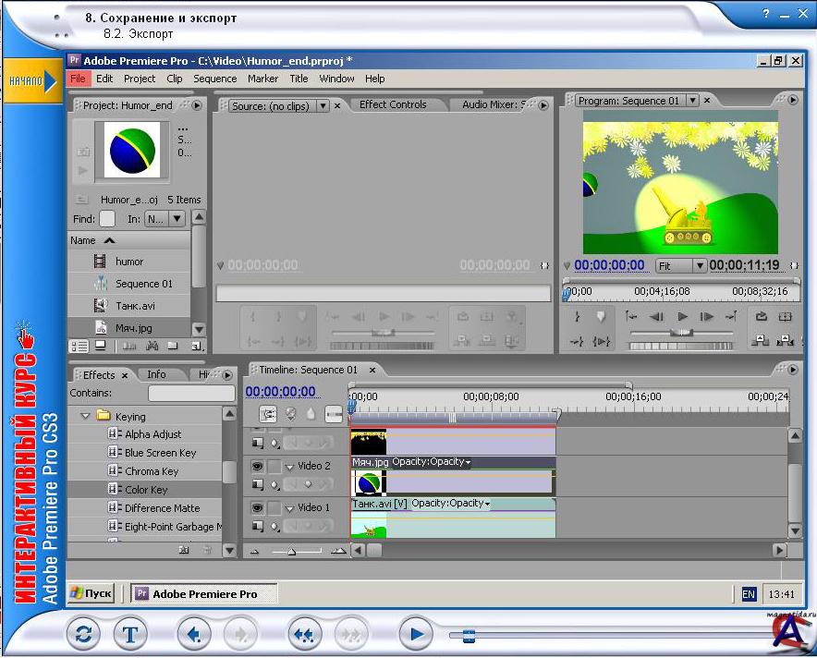Open the Sequence menu
The height and width of the screenshot is (658, 817).
point(214,79)
